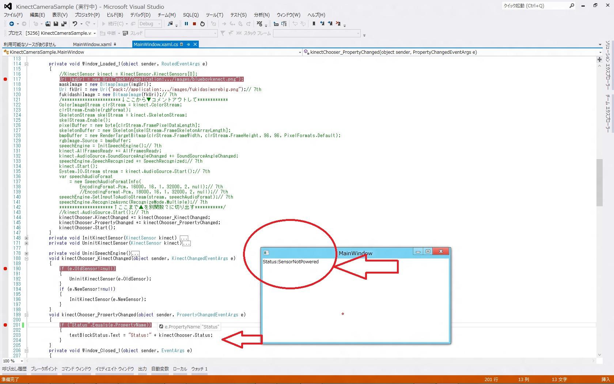614x384 pixels.
Task: Pause debugging with the Break All button
Action: click(x=186, y=24)
